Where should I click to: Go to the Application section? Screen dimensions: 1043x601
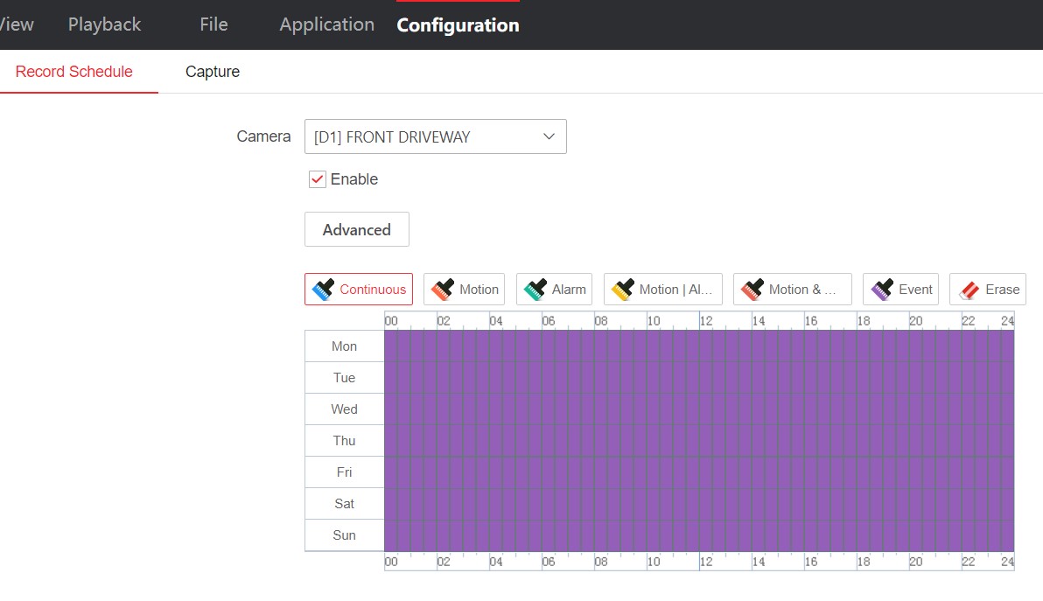pyautogui.click(x=326, y=24)
